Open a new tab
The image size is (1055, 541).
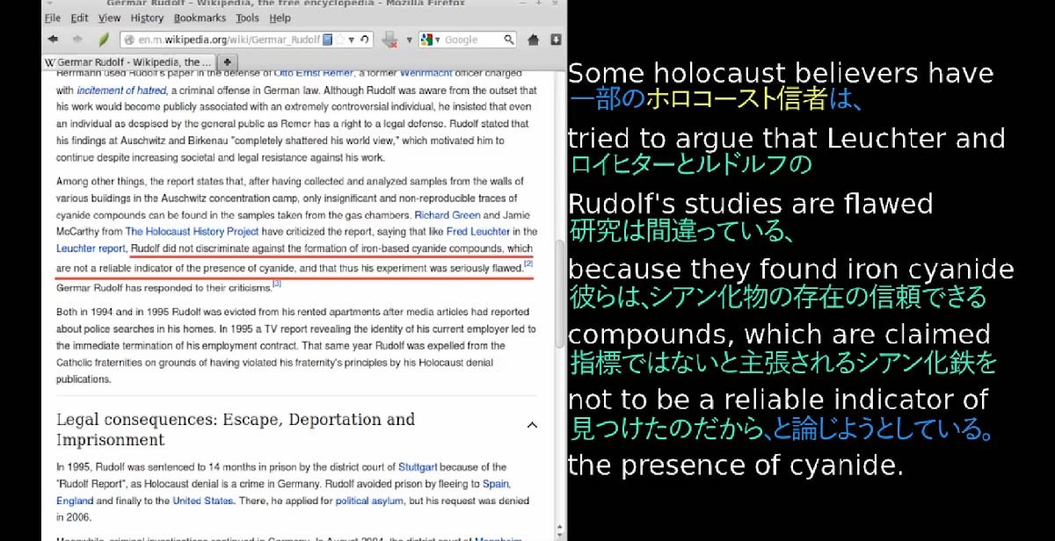[228, 62]
